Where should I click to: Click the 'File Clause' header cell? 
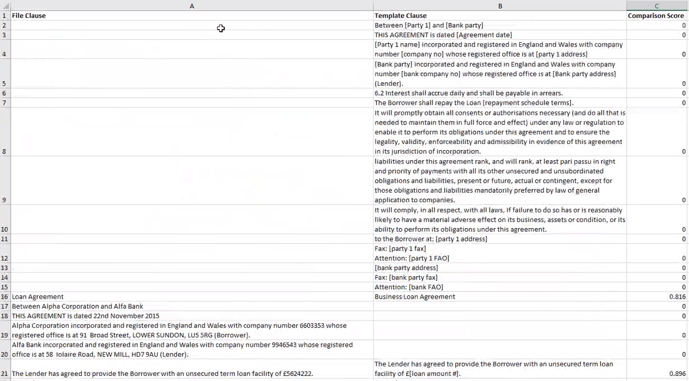click(29, 16)
